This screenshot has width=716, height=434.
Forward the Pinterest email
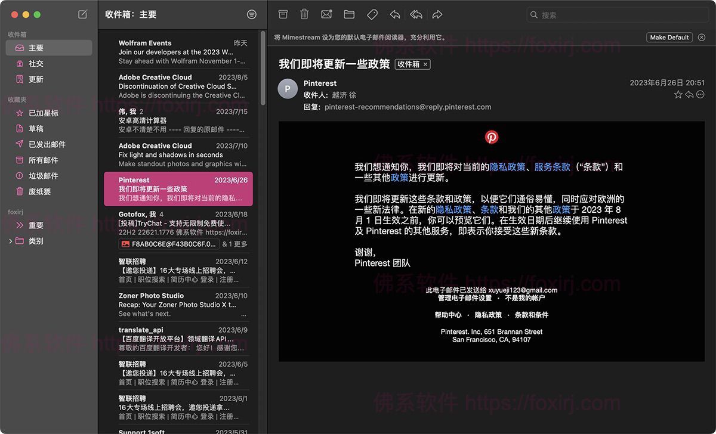tap(437, 14)
